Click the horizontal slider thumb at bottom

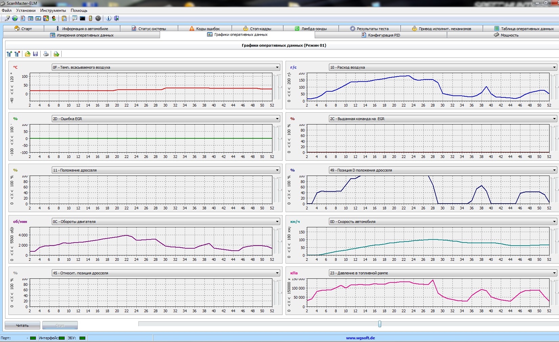point(380,324)
